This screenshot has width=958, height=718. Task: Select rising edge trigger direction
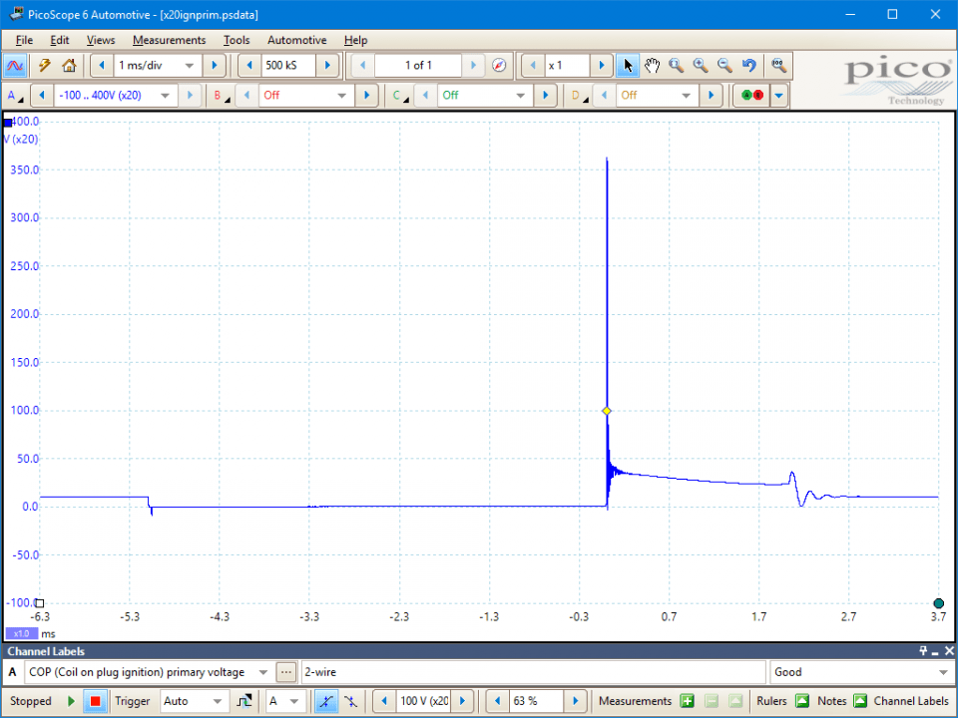(x=326, y=701)
